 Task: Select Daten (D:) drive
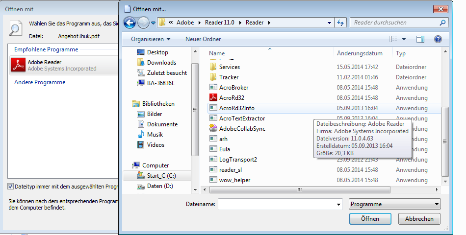[x=155, y=186]
